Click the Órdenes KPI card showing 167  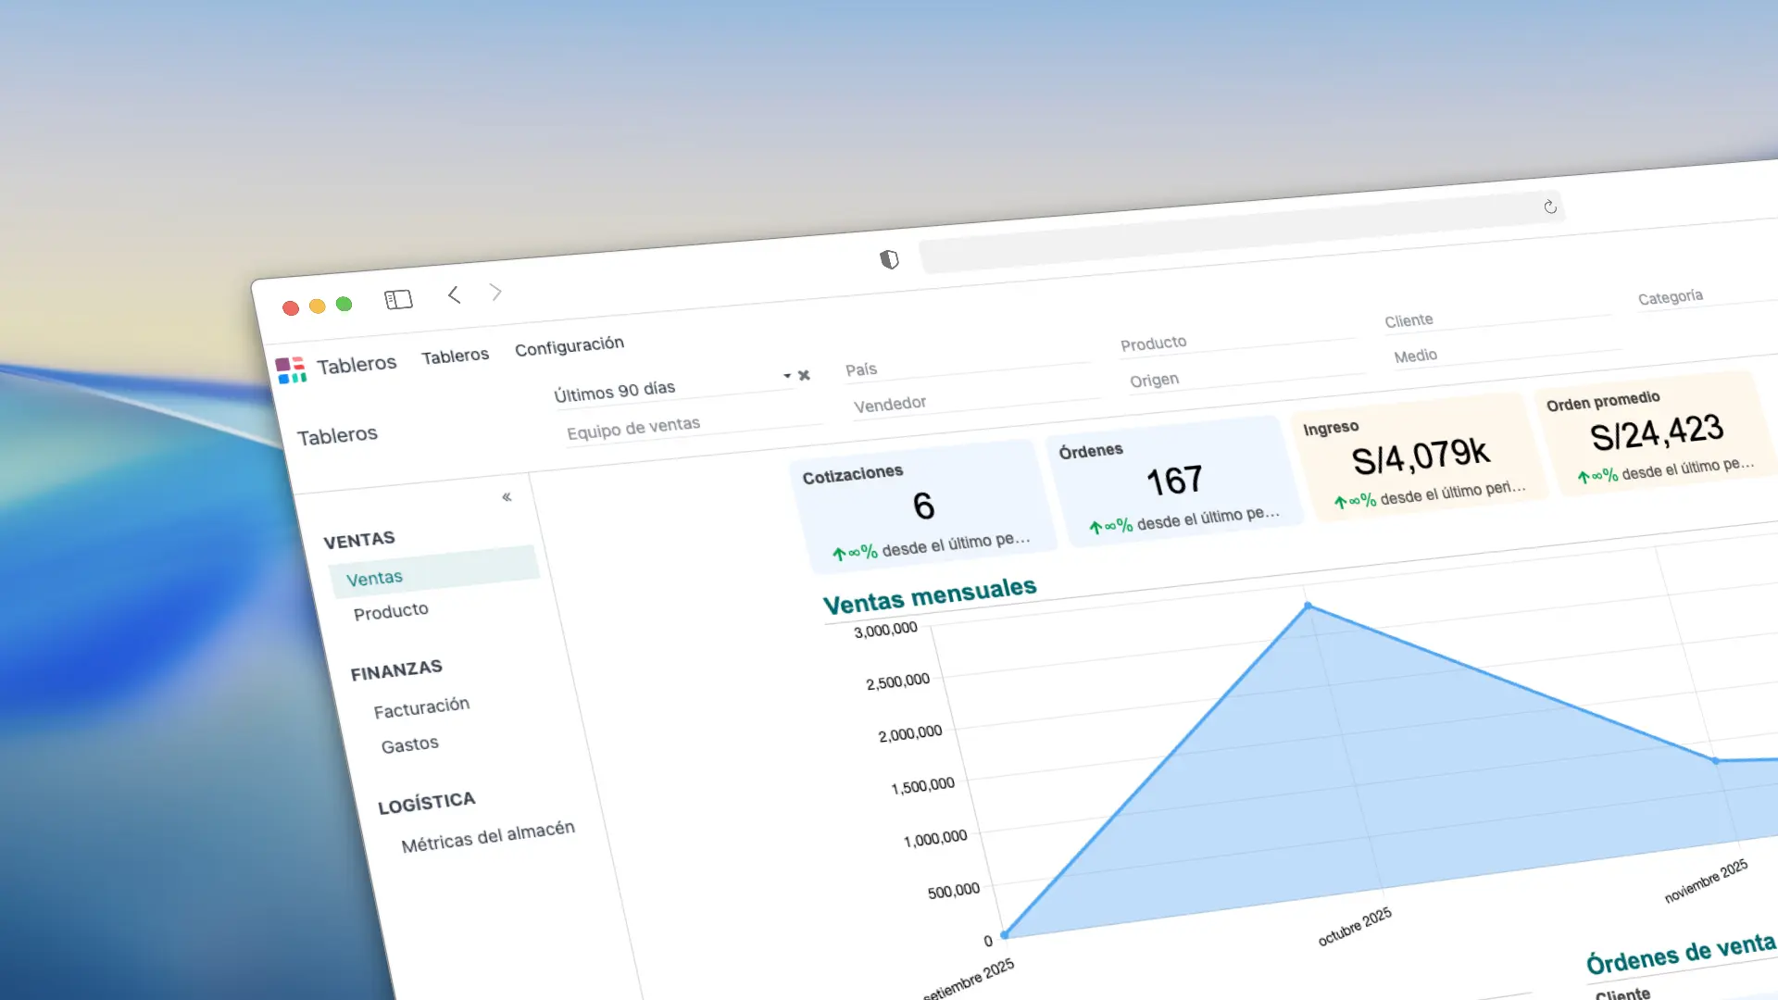1172,481
